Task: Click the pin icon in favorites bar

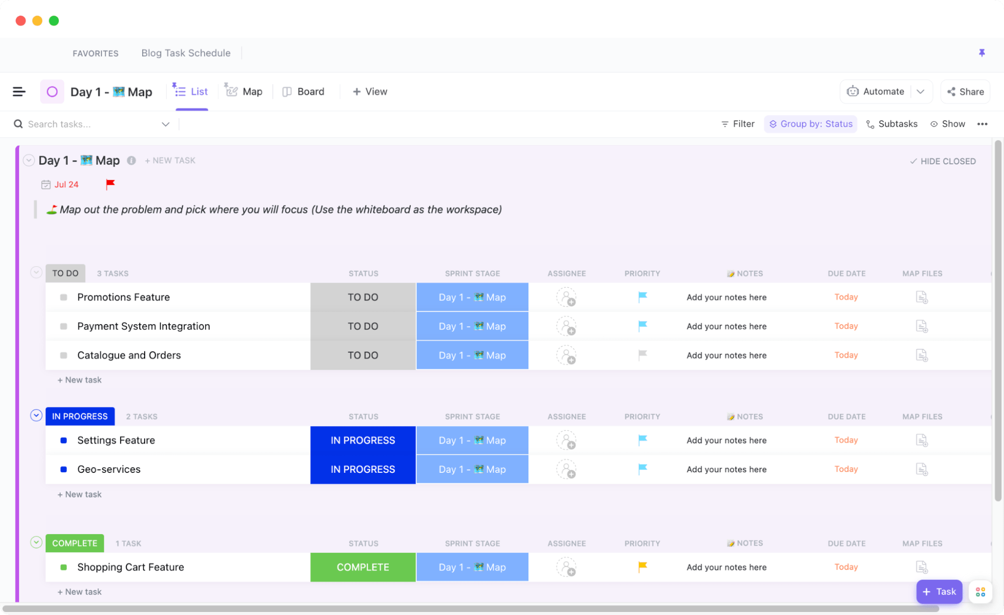Action: [x=981, y=53]
